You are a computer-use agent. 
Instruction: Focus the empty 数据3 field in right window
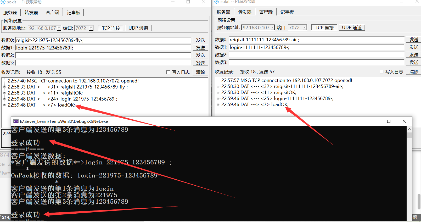[317, 62]
